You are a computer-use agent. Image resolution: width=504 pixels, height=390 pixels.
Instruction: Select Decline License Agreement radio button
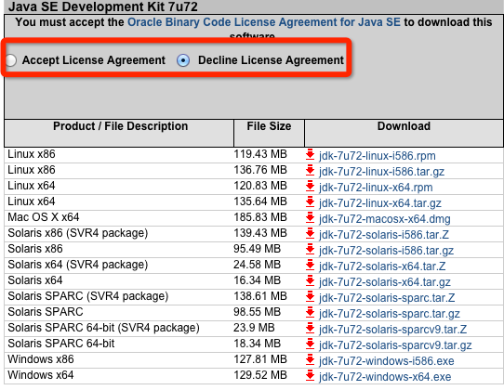pos(183,60)
